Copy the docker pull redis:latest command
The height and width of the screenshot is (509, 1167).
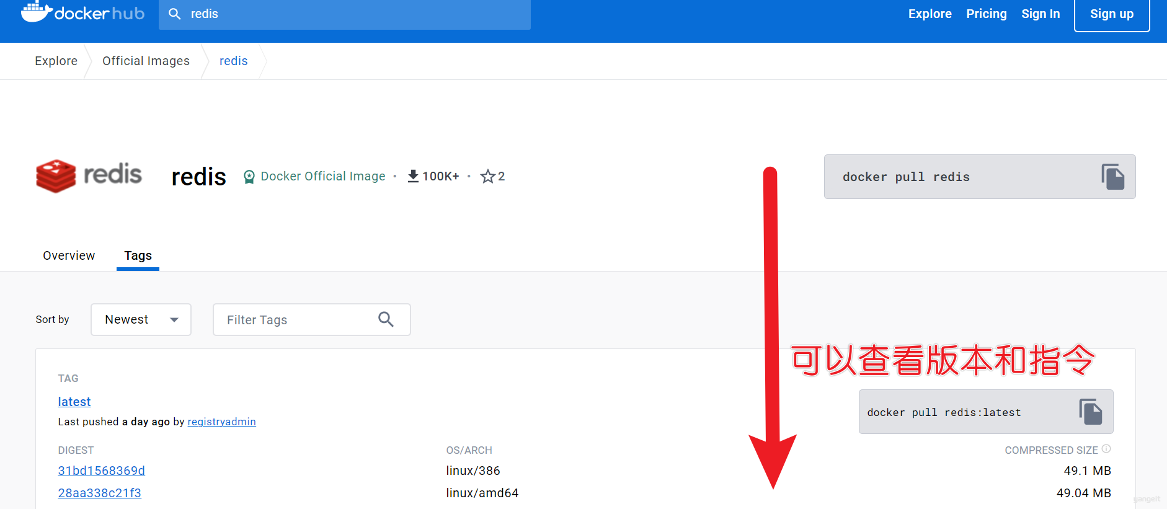[1090, 412]
